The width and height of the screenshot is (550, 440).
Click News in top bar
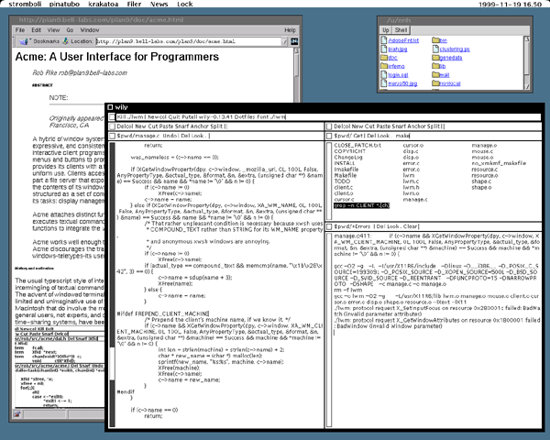coord(159,5)
